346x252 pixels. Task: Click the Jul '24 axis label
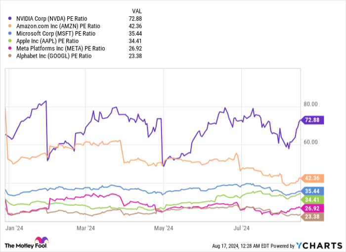tap(240, 228)
